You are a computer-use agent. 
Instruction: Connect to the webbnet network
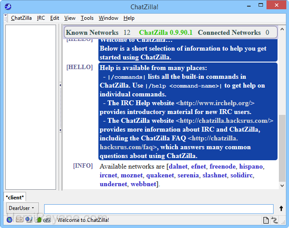(x=143, y=184)
